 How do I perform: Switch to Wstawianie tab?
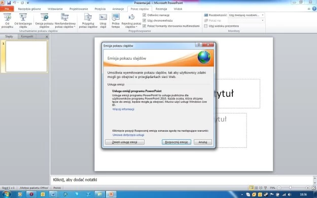[x=55, y=9]
